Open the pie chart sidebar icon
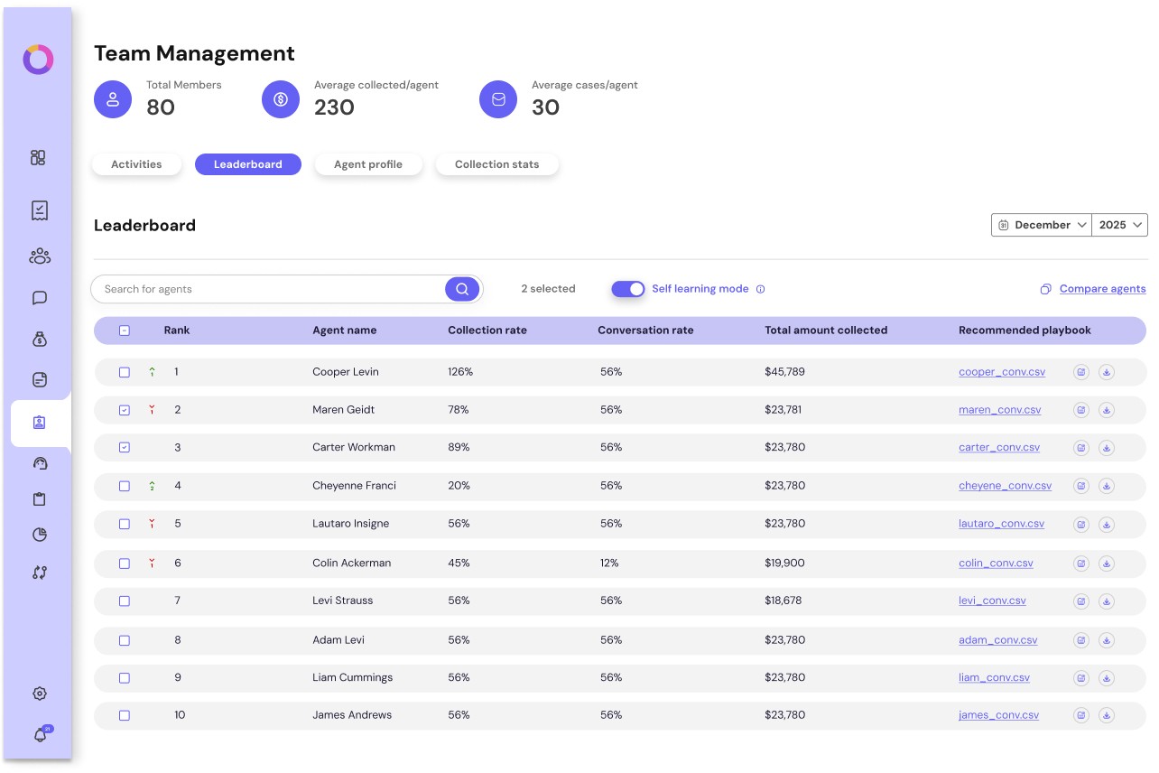This screenshot has width=1159, height=773. click(x=39, y=535)
